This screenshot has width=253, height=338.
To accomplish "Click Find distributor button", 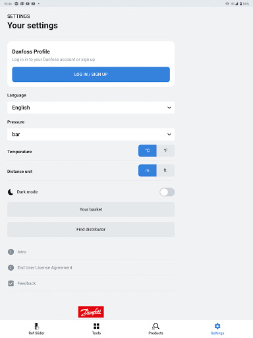I will click(x=91, y=230).
